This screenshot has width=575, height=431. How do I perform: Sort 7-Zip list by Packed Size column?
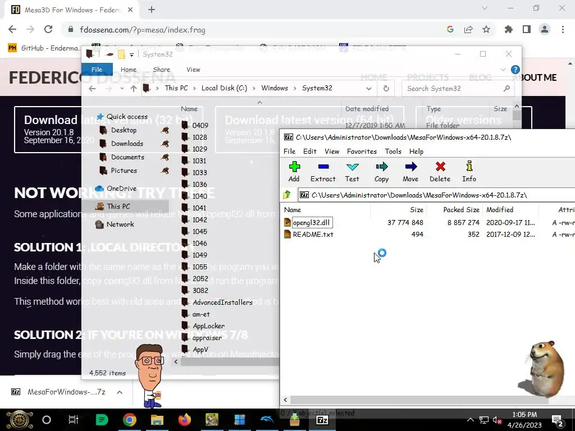(462, 210)
